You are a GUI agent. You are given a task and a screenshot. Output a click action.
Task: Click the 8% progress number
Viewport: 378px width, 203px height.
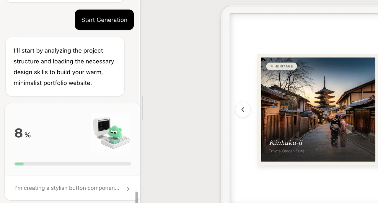[19, 133]
